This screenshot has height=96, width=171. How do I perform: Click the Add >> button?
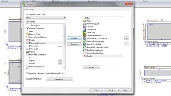(x=74, y=38)
